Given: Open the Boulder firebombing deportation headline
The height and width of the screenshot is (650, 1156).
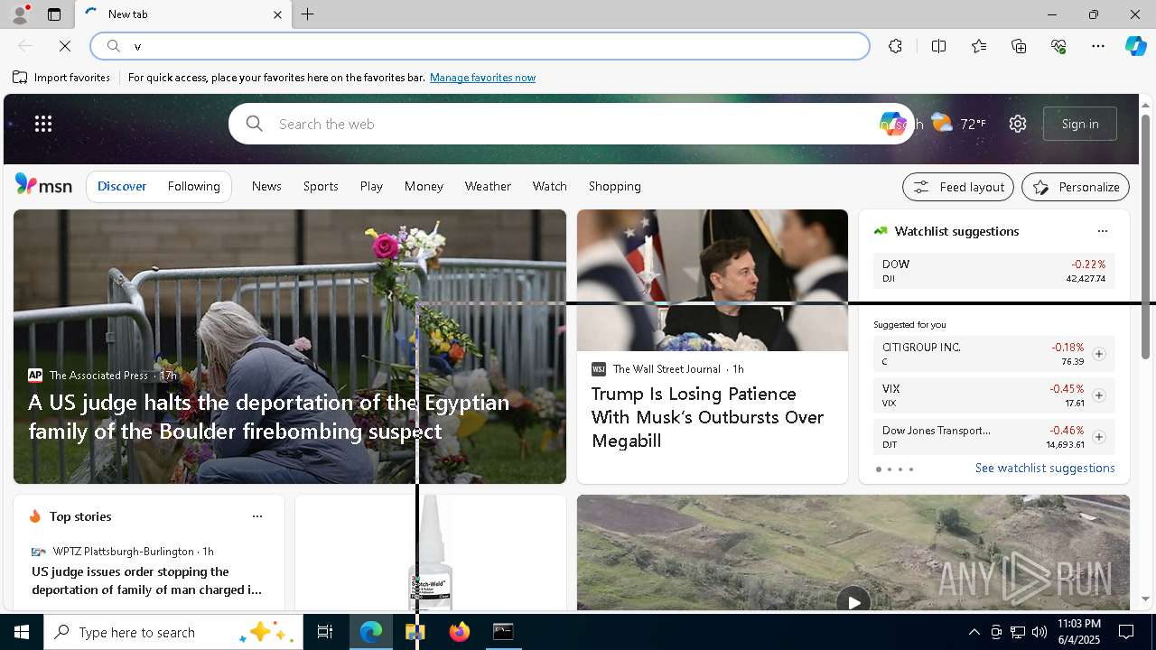Looking at the screenshot, I should point(268,416).
